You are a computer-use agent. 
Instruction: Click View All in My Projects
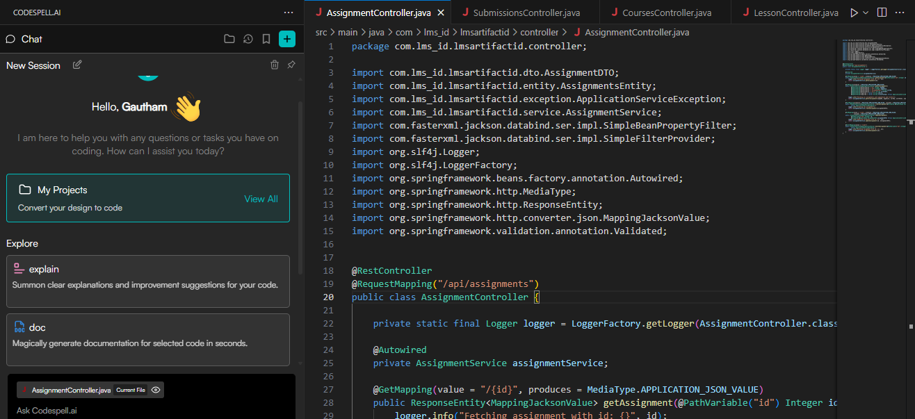tap(261, 199)
